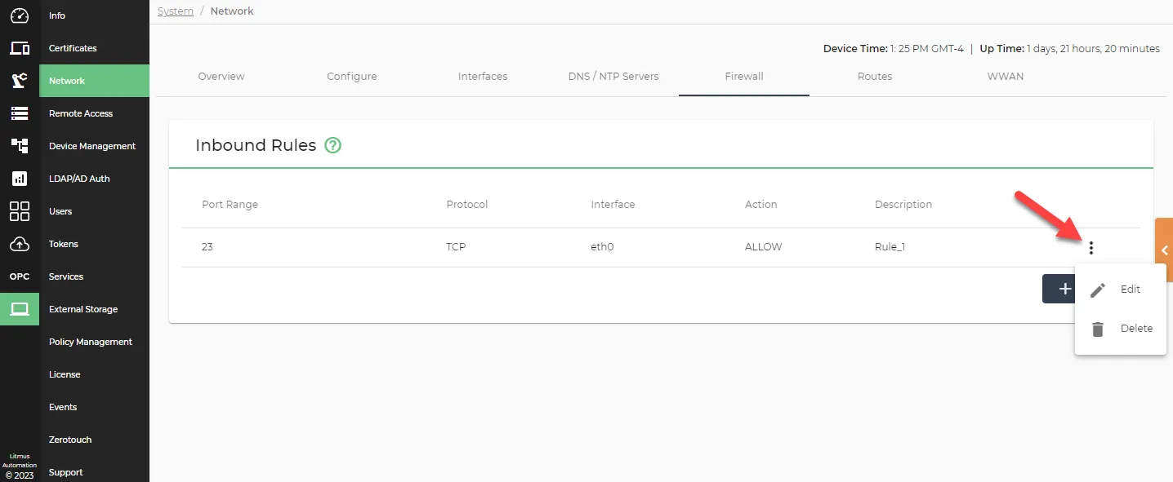Click the flow diagram icon in rail

click(x=20, y=146)
